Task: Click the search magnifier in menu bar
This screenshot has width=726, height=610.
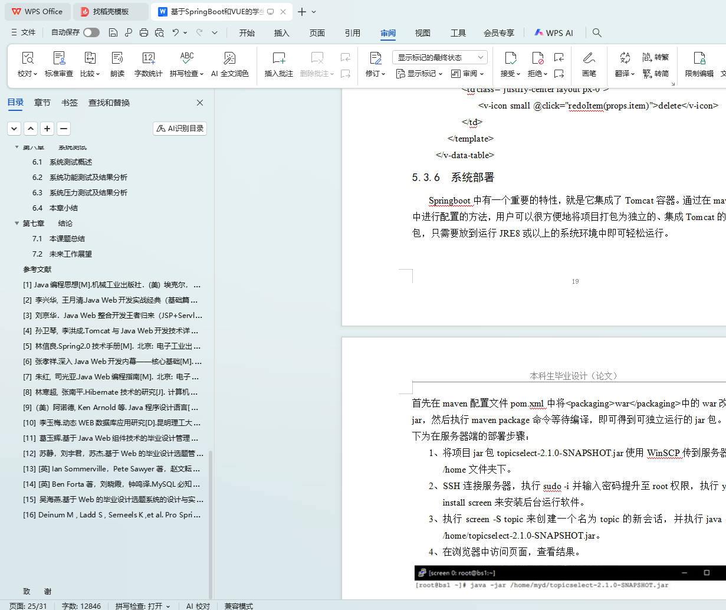Action: click(597, 33)
